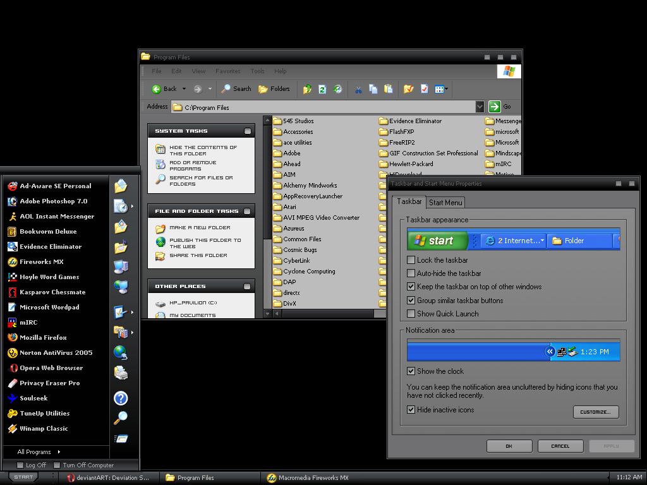Viewport: 647px width, 485px height.
Task: Uncheck Show the clock option
Action: click(411, 371)
